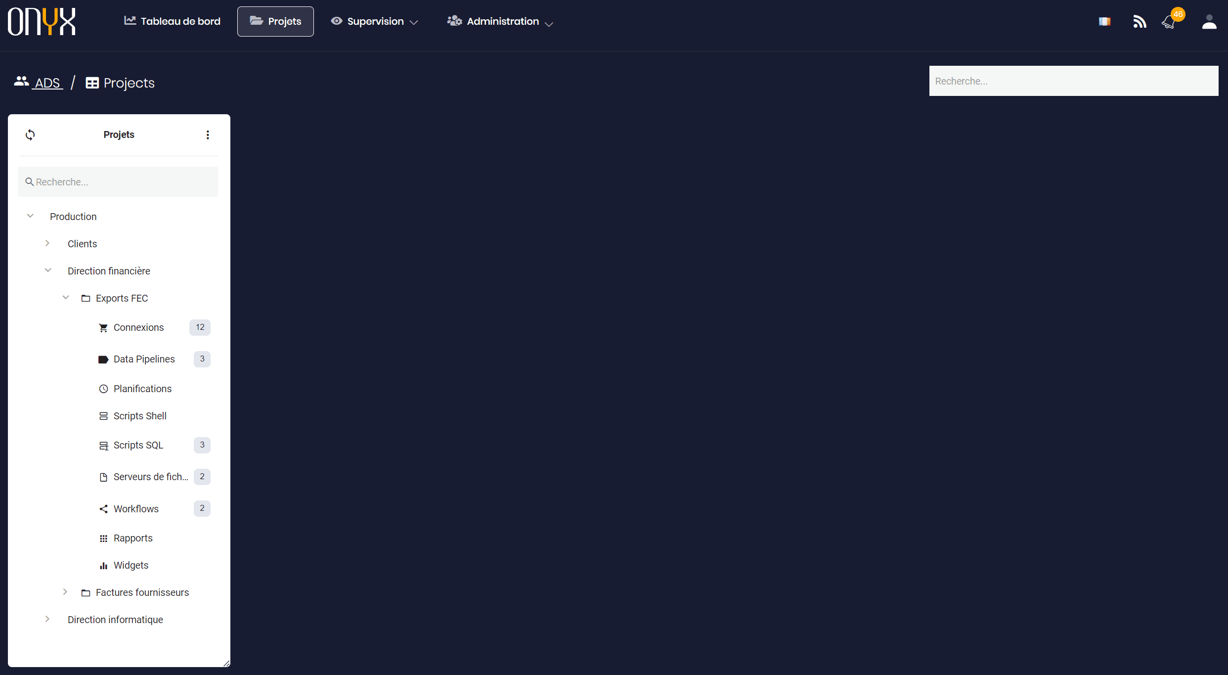Click the Serveurs de fichiers count badge 2
The image size is (1228, 675).
(202, 477)
